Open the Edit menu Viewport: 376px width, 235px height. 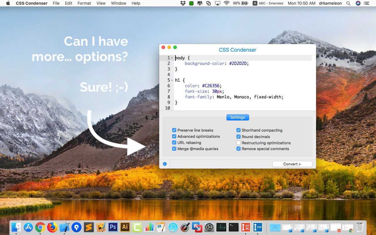(68, 3)
